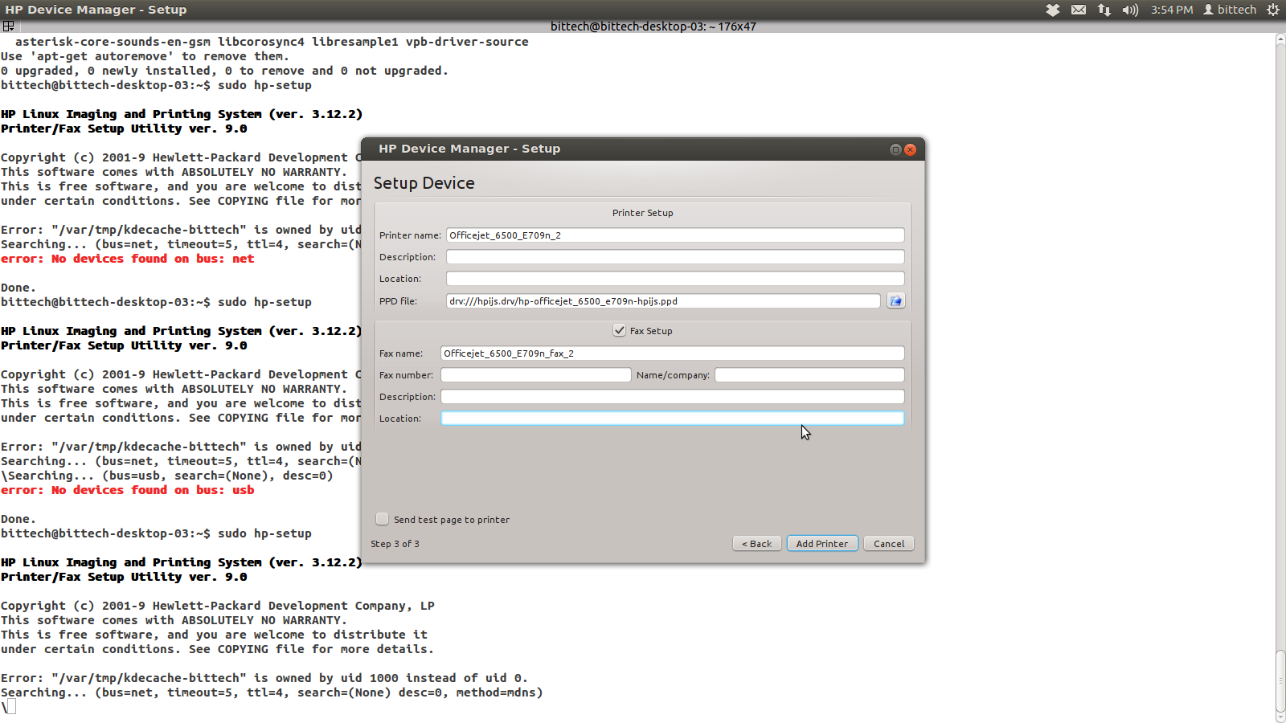Image resolution: width=1286 pixels, height=723 pixels.
Task: Browse for PPD file with folder icon
Action: (895, 300)
